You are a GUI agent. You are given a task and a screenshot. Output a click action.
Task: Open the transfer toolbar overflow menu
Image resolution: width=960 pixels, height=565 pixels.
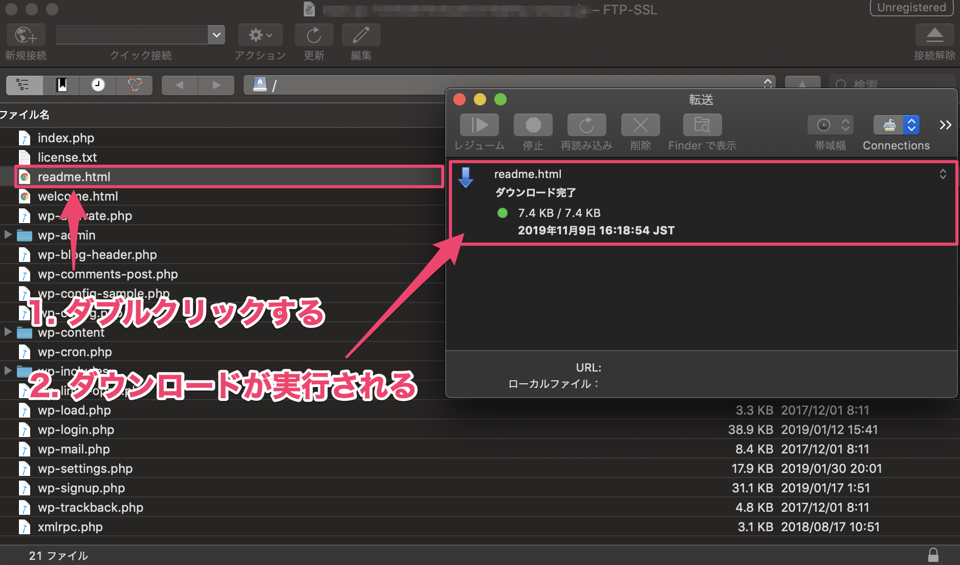click(x=944, y=124)
